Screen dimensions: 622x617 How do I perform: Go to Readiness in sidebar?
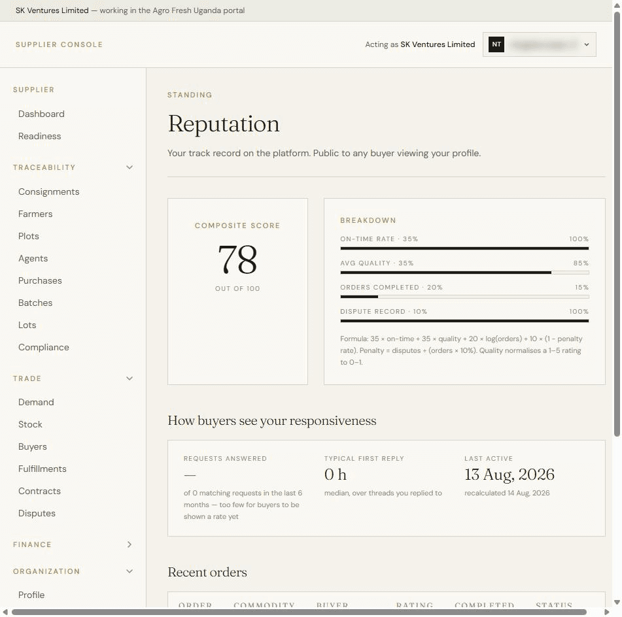tap(40, 136)
